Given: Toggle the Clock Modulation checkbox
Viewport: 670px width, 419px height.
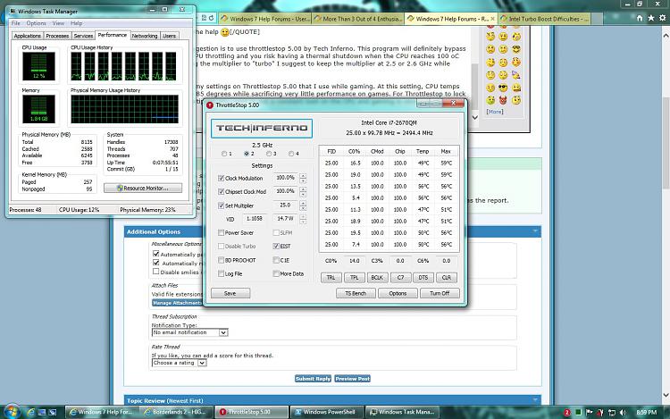Looking at the screenshot, I should tap(221, 178).
